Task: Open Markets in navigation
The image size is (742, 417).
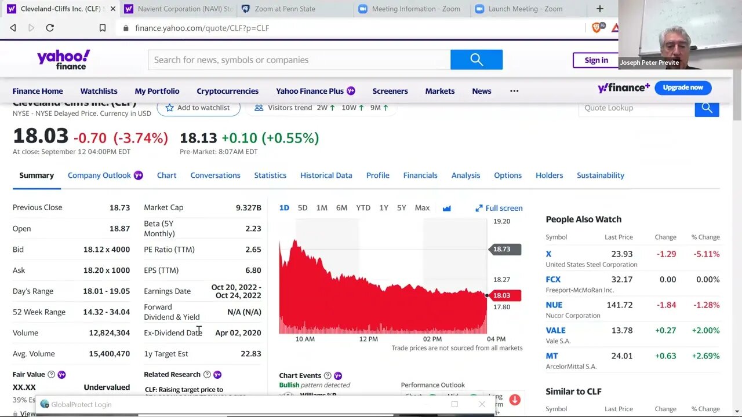Action: [440, 91]
